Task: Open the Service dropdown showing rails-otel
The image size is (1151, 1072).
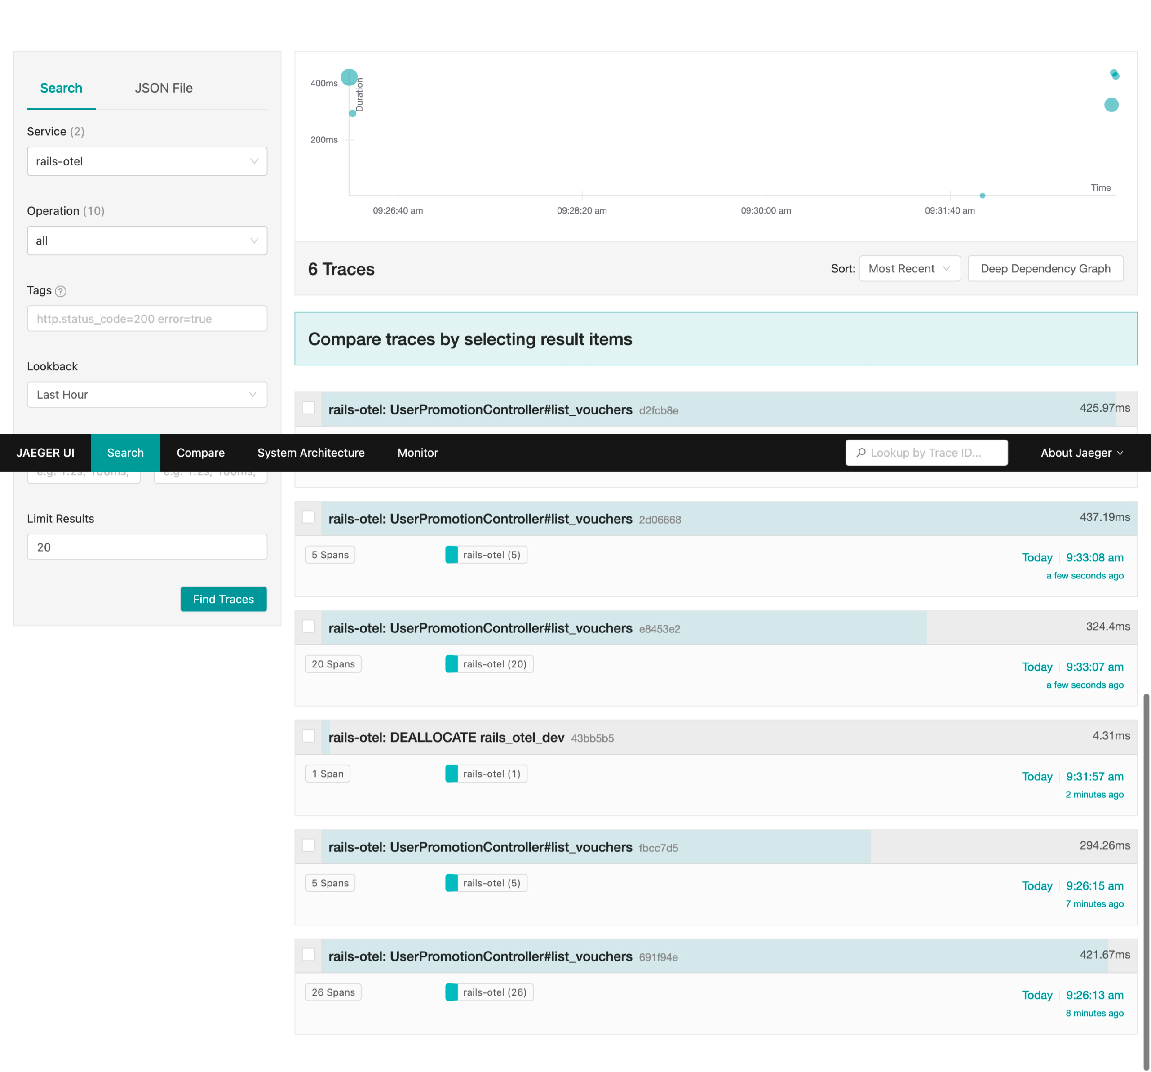Action: [146, 161]
